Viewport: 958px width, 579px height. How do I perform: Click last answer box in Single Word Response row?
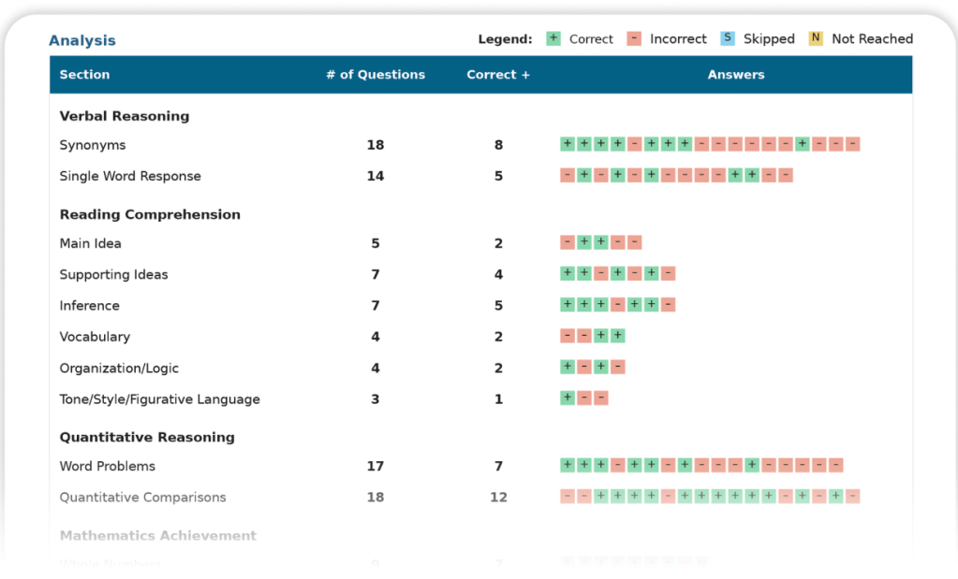785,175
